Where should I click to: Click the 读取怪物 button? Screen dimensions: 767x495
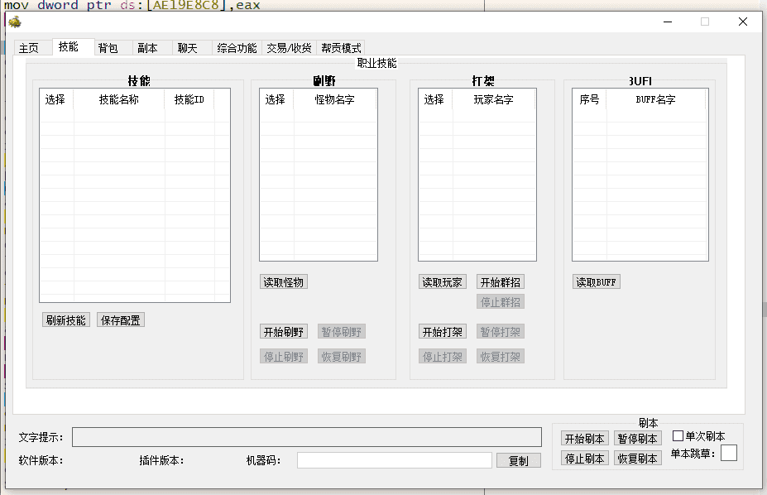(284, 282)
